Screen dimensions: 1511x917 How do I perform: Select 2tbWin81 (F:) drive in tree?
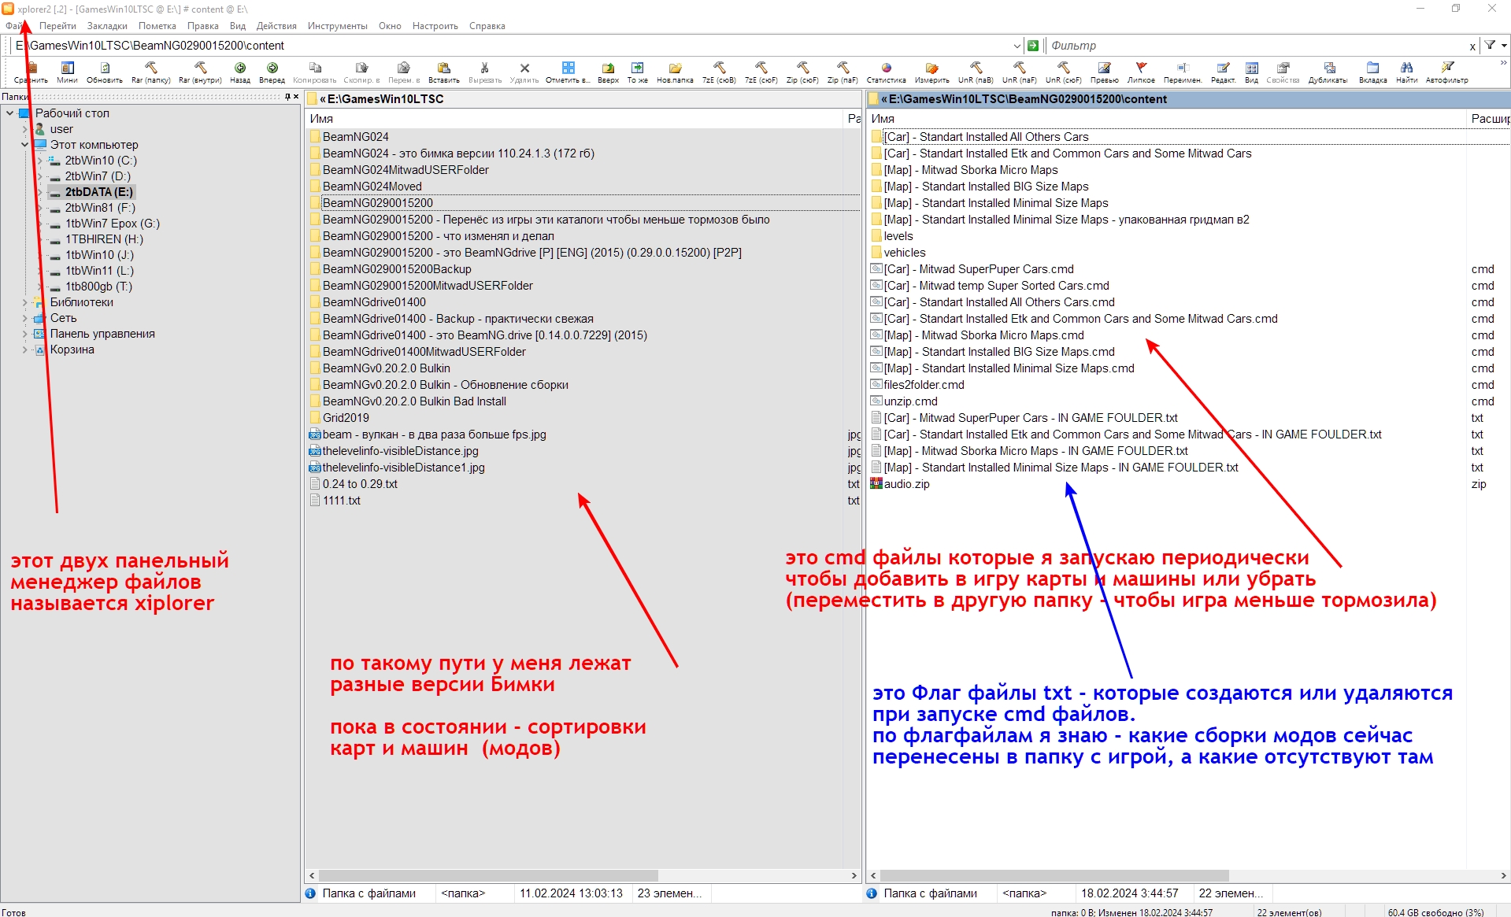point(100,208)
